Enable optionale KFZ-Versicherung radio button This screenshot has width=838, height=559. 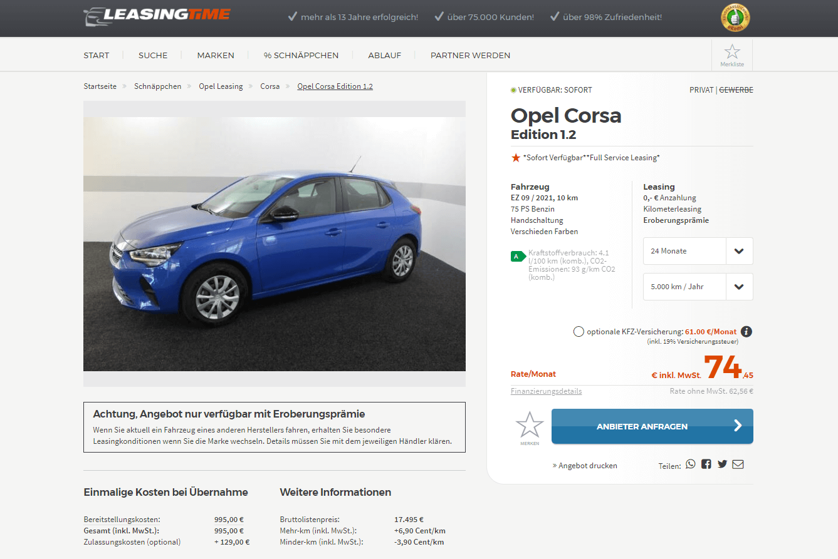(579, 332)
